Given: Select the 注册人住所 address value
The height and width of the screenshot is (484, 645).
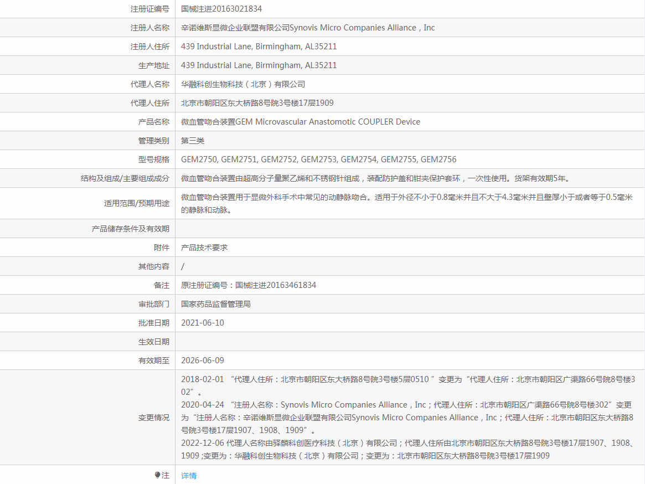Looking at the screenshot, I should [259, 47].
